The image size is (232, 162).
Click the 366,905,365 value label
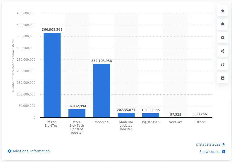pos(52,29)
